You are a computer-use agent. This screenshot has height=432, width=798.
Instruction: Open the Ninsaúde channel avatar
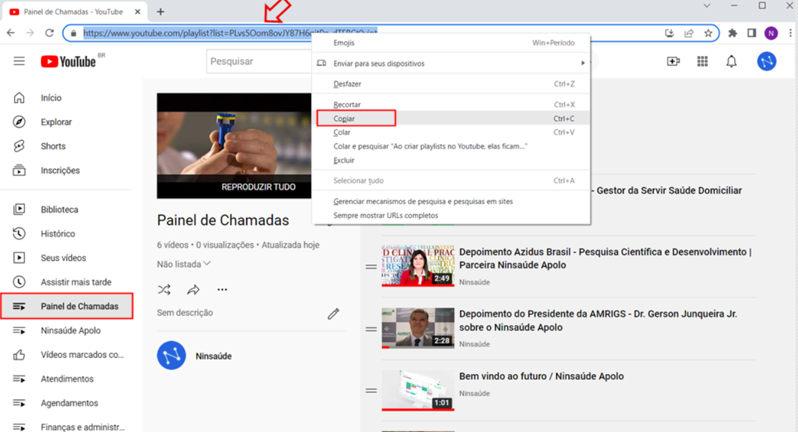coord(171,356)
